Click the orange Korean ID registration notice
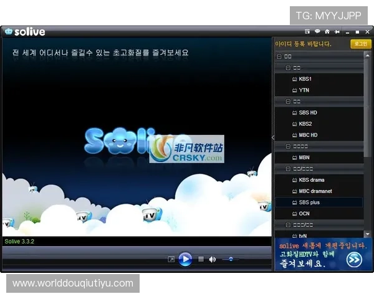This screenshot has width=374, height=299. pyautogui.click(x=303, y=44)
